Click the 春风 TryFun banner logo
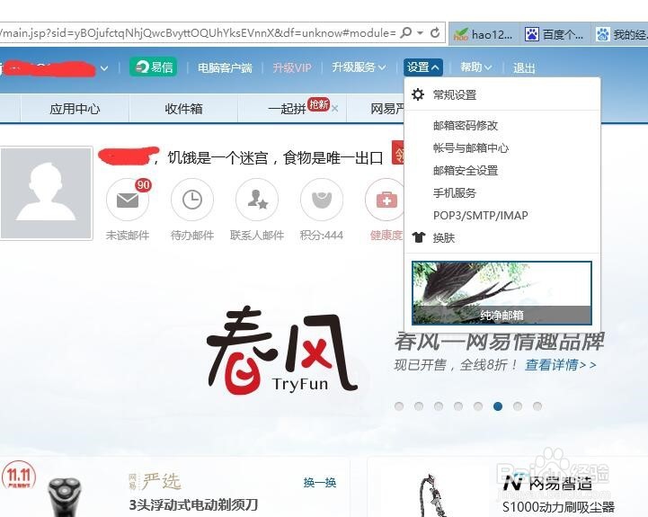Image resolution: width=648 pixels, height=517 pixels. (x=281, y=350)
